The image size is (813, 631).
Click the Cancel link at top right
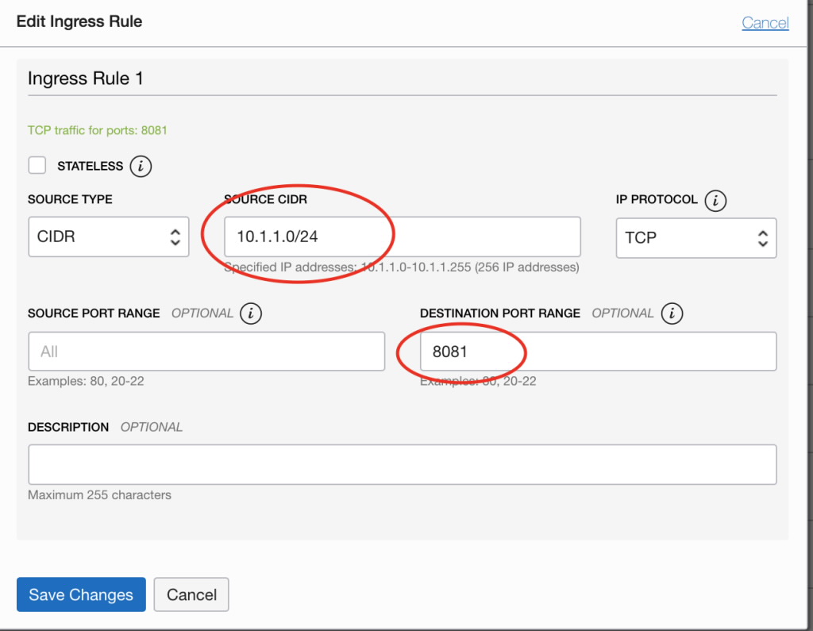pyautogui.click(x=764, y=23)
